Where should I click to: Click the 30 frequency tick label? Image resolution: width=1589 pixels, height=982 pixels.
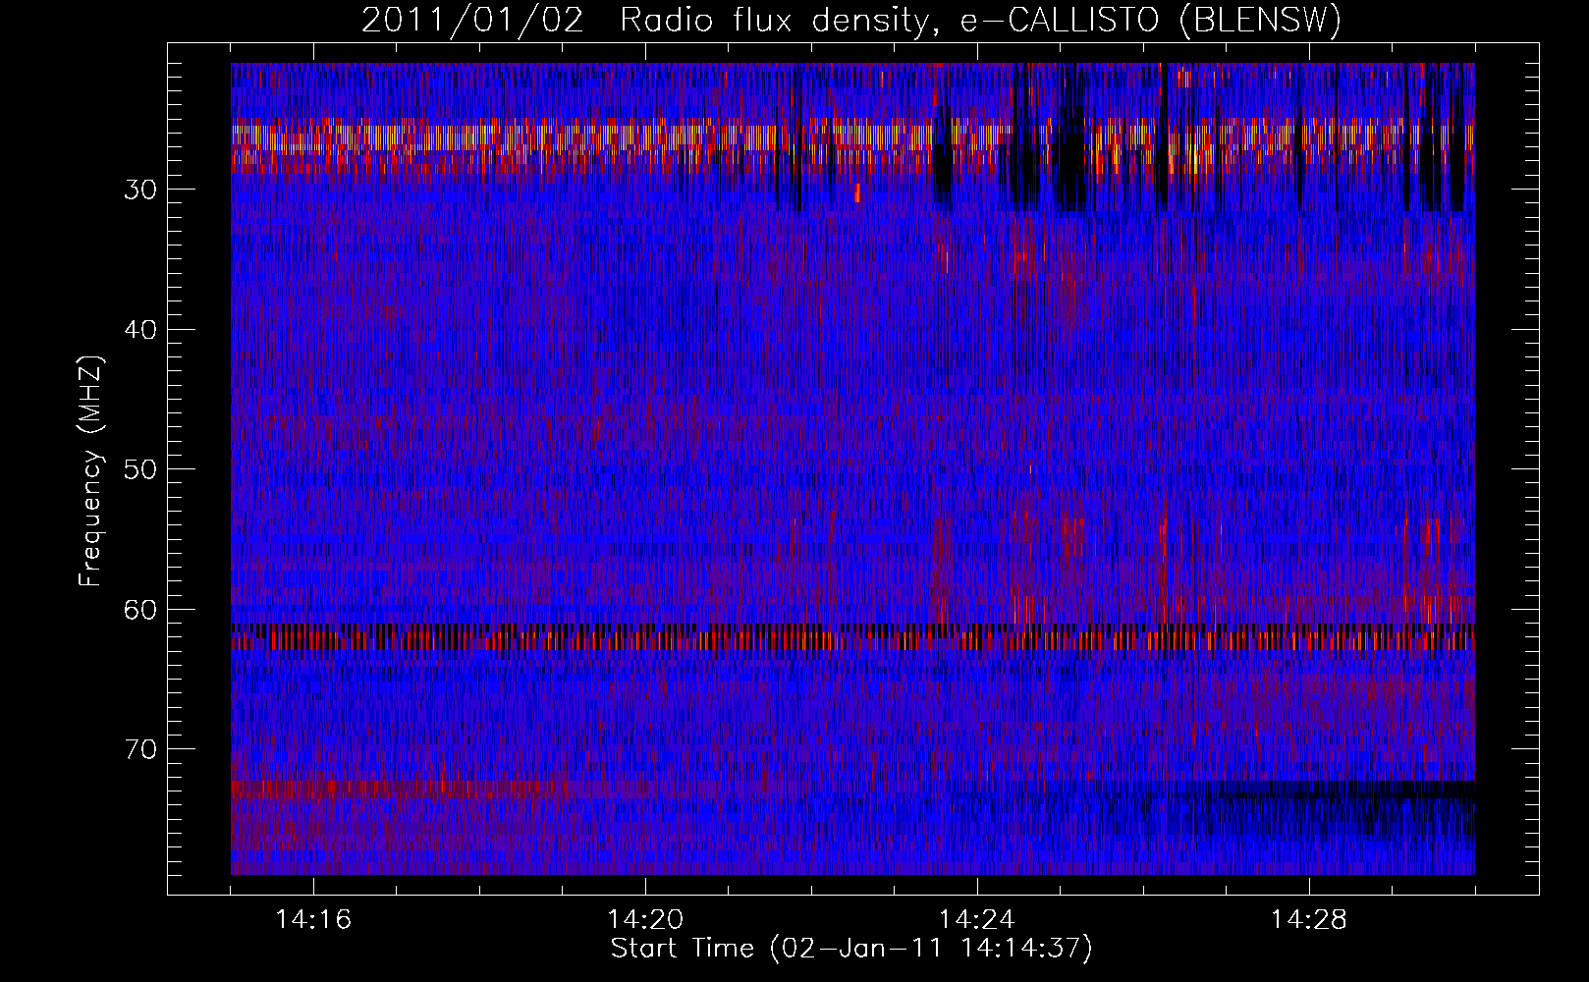tap(139, 190)
